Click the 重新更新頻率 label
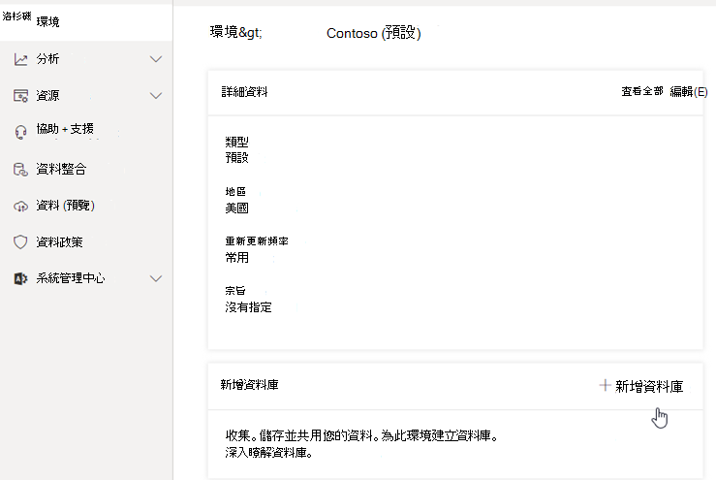716x480 pixels. (x=257, y=240)
